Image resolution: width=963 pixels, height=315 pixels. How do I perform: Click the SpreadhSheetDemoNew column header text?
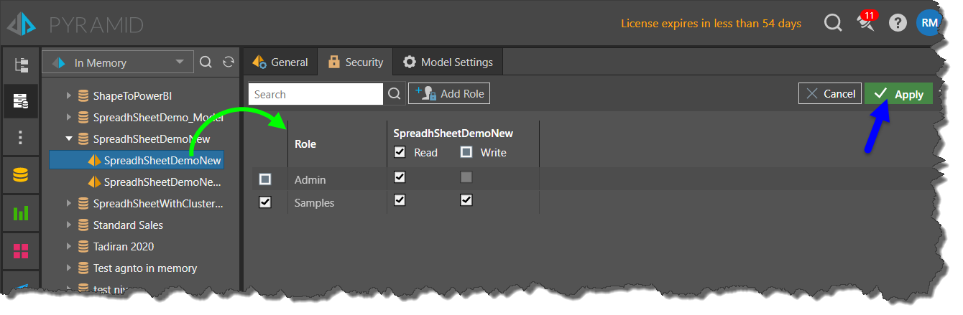click(453, 133)
